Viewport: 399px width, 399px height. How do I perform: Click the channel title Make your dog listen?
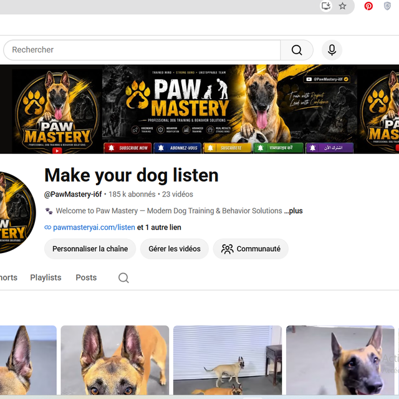click(x=132, y=176)
